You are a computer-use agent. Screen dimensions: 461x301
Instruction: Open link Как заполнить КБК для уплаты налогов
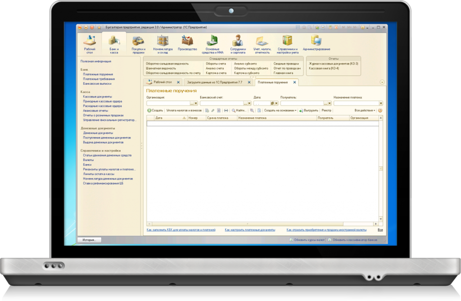pos(181,230)
